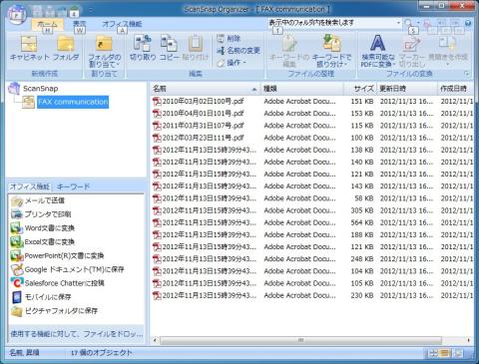Open the search box dropdown arrow
The height and width of the screenshot is (364, 479).
(x=398, y=23)
